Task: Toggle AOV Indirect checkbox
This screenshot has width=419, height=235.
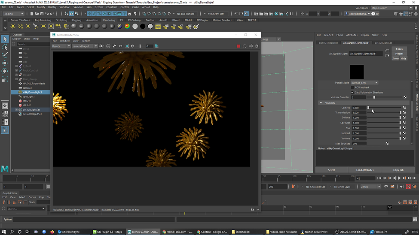Action: tap(352, 87)
